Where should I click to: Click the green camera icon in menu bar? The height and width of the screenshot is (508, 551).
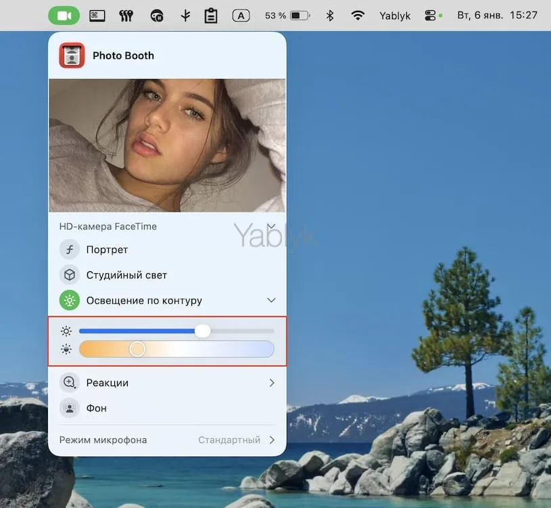(64, 15)
